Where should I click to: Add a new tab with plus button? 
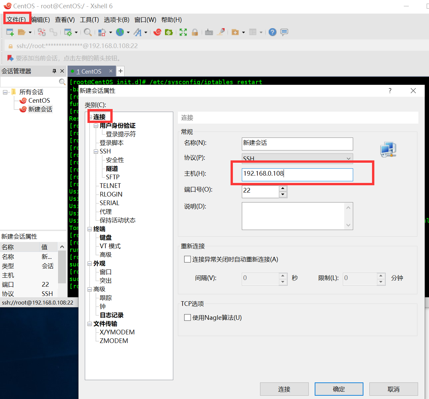click(121, 71)
